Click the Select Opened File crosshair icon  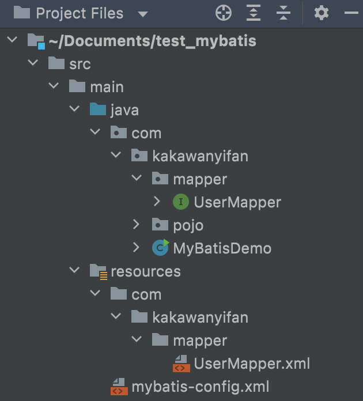pyautogui.click(x=223, y=13)
